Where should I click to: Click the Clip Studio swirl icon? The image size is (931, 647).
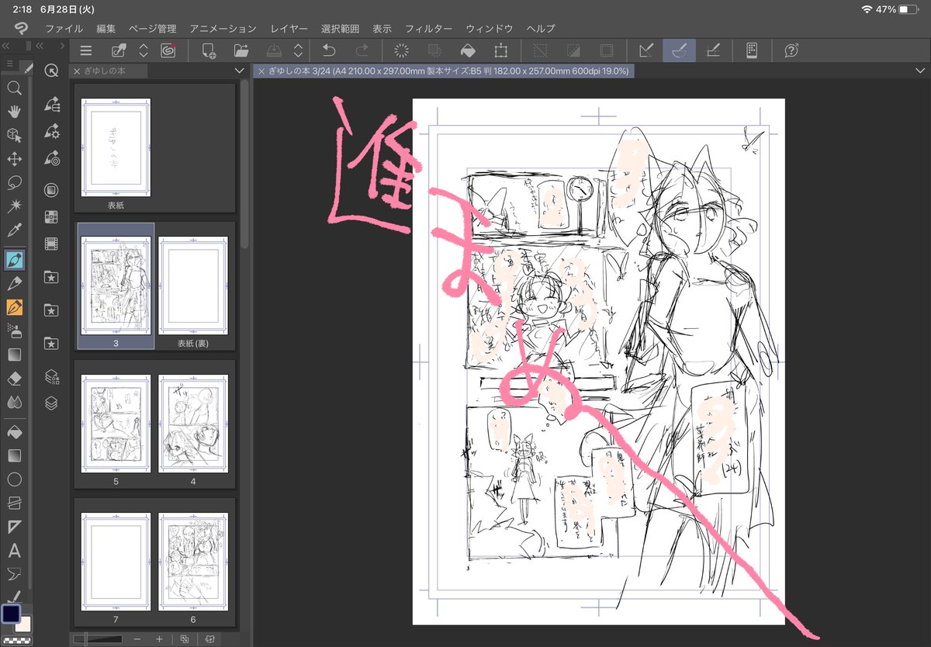click(x=168, y=51)
